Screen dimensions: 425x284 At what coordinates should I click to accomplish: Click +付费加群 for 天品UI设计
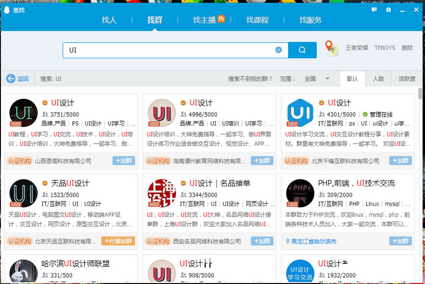118,241
